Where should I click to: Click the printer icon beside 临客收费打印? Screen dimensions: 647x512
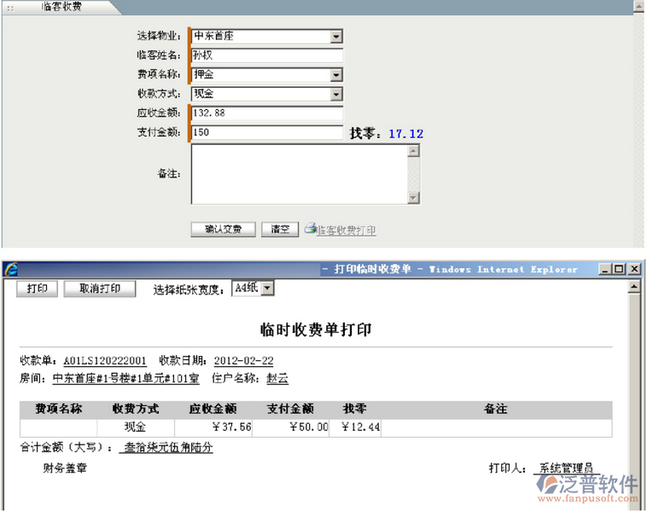(310, 230)
